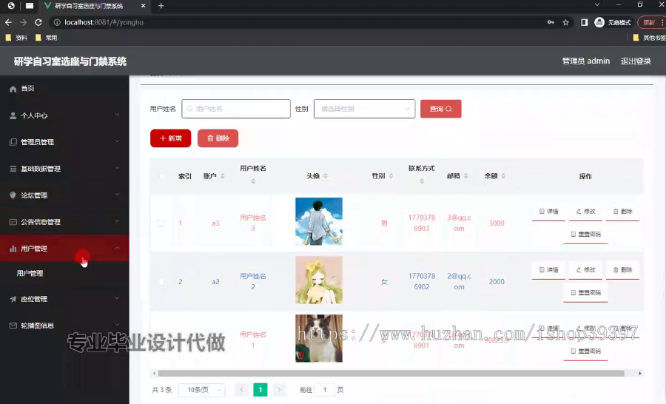This screenshot has height=404, width=666.
Task: Open the 座位管理 paper plane icon
Action: [13, 299]
